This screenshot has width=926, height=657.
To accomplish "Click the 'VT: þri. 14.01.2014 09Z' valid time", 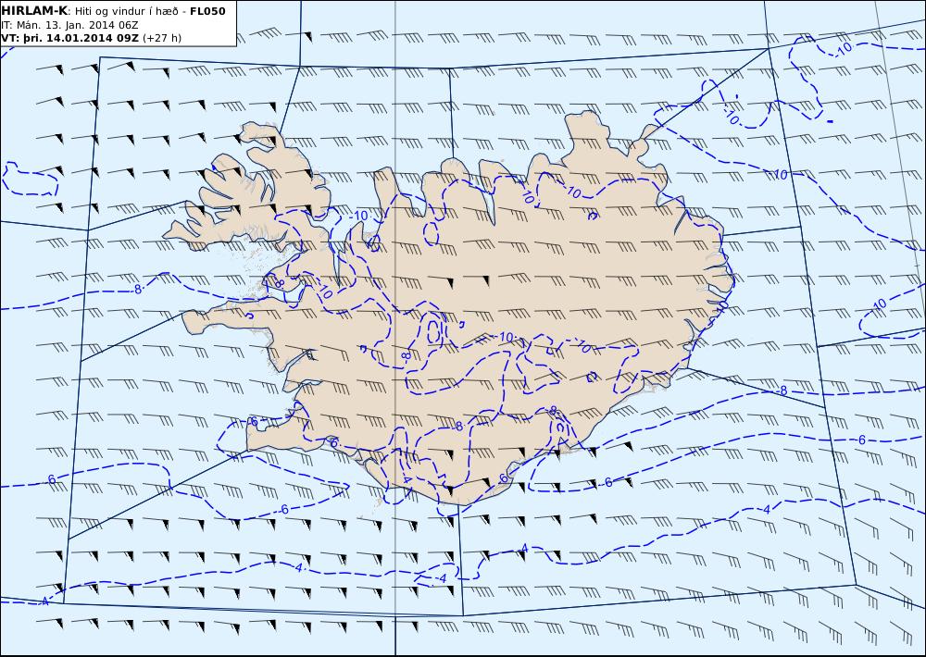I will coord(70,38).
